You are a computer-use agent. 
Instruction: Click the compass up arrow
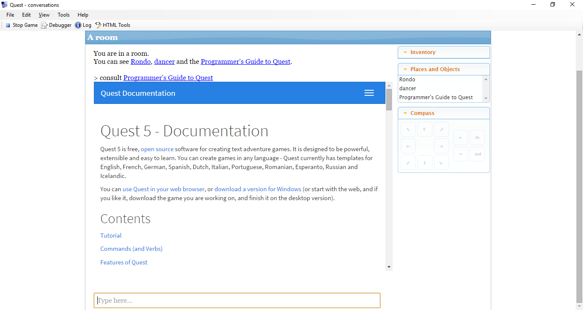click(461, 138)
